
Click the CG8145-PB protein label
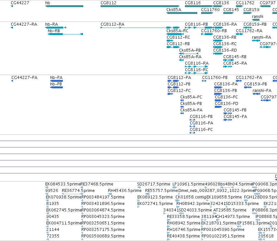(x=235, y=110)
